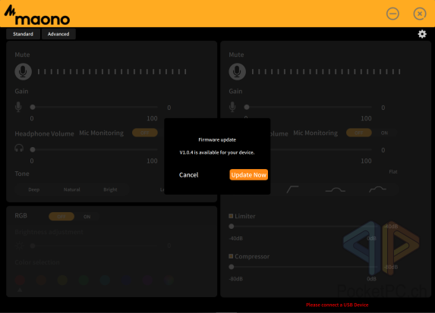Switch to the Standard tab
This screenshot has width=435, height=313.
pos(23,34)
